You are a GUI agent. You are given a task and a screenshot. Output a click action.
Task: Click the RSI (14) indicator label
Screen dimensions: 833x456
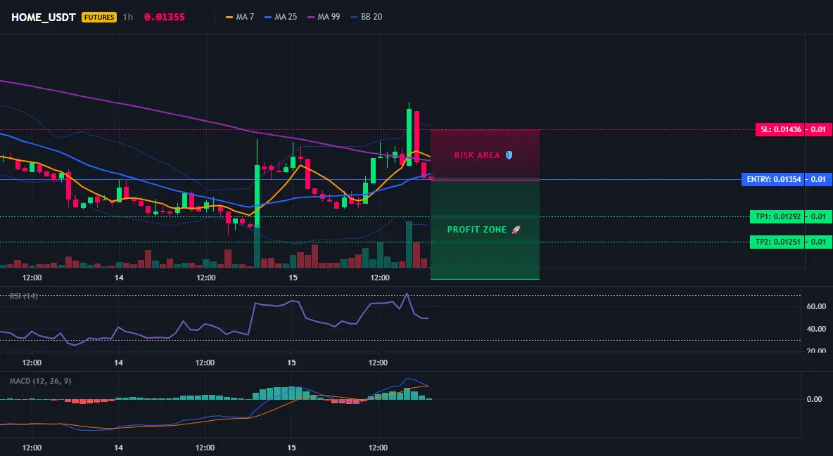(x=24, y=296)
